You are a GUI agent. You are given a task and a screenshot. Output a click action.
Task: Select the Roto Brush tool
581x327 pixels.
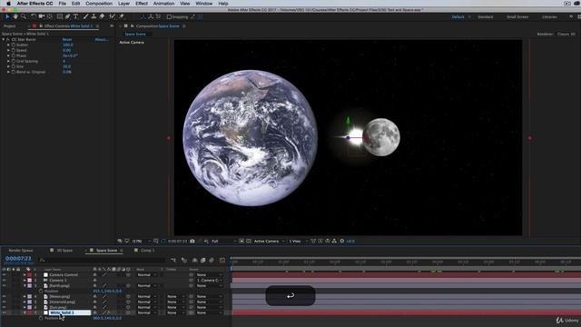(112, 16)
